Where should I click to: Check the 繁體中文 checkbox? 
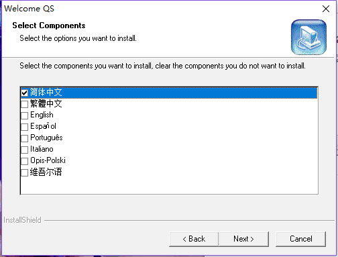24,104
